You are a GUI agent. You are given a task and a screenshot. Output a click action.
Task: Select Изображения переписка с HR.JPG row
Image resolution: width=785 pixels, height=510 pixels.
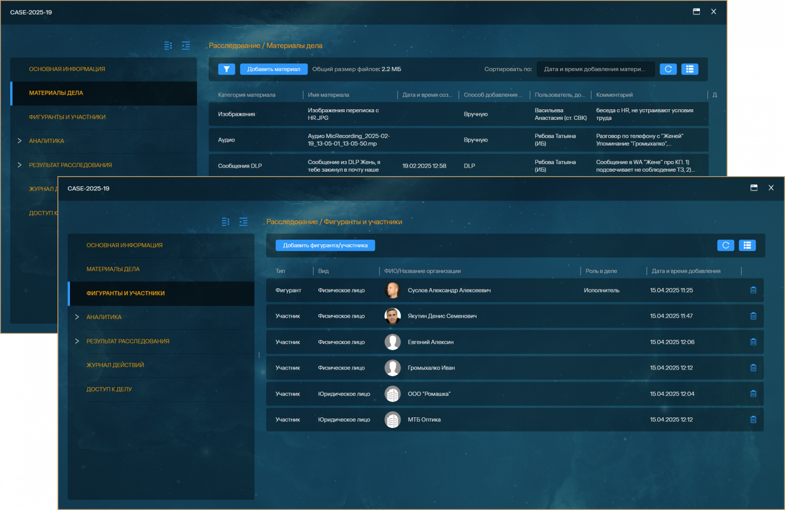tap(458, 114)
